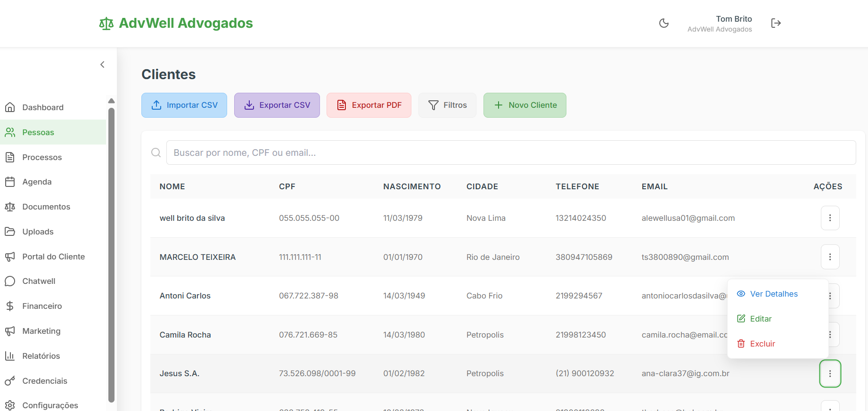Open Relatórios reports section
Viewport: 868px width, 411px height.
[53, 356]
